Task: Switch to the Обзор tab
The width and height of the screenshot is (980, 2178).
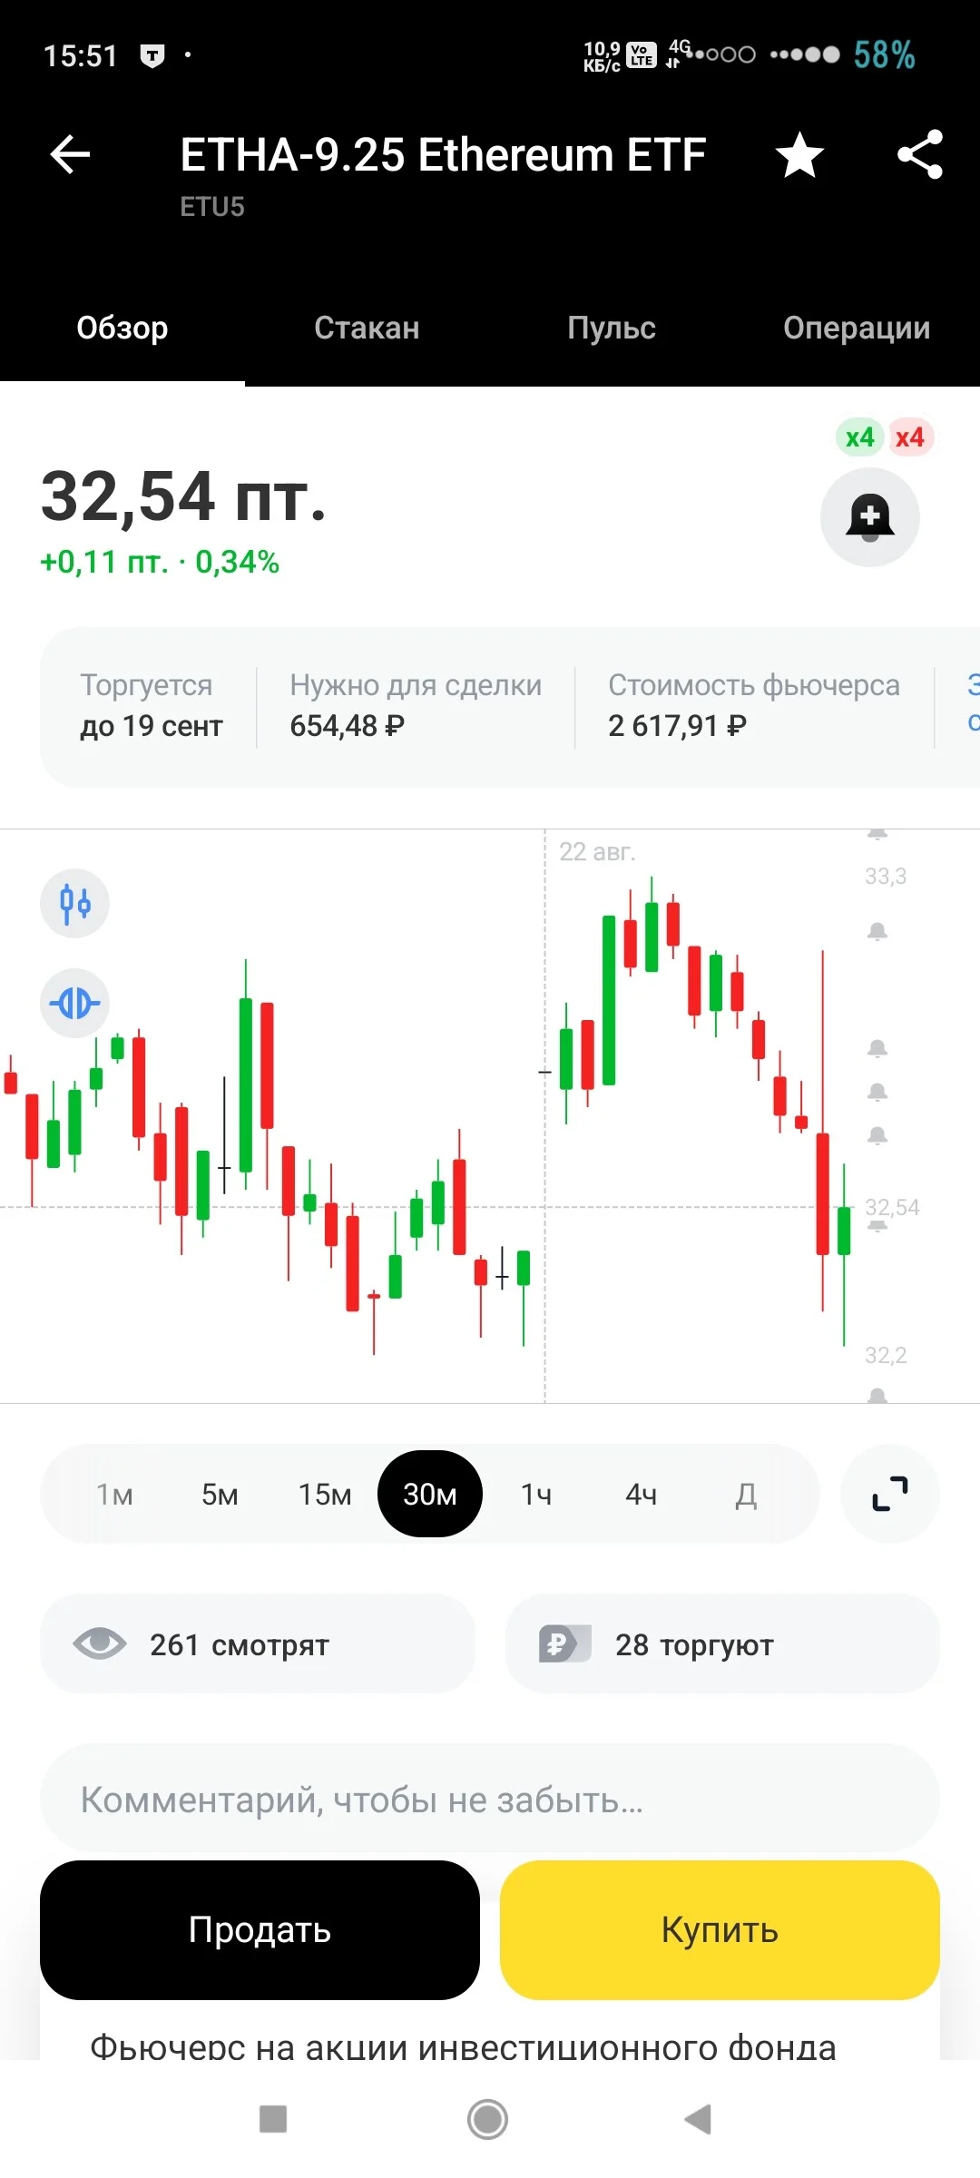Action: click(x=122, y=328)
